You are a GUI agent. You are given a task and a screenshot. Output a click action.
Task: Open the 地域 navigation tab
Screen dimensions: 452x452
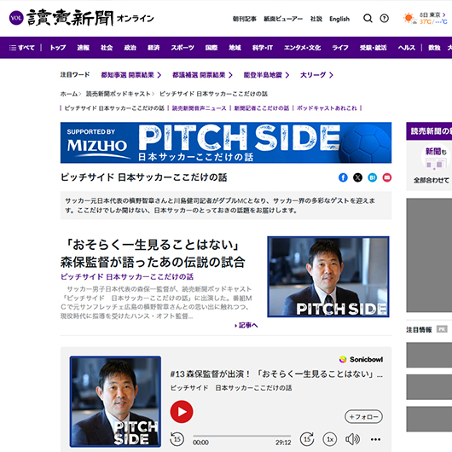point(235,48)
